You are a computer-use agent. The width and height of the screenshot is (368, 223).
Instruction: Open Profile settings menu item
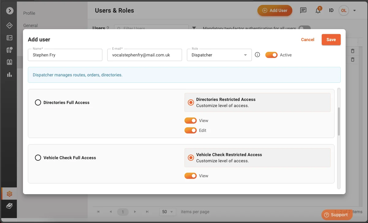pos(29,13)
